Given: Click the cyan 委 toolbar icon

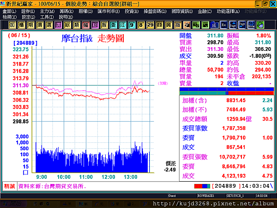Looking at the screenshot, I should coord(113,25).
